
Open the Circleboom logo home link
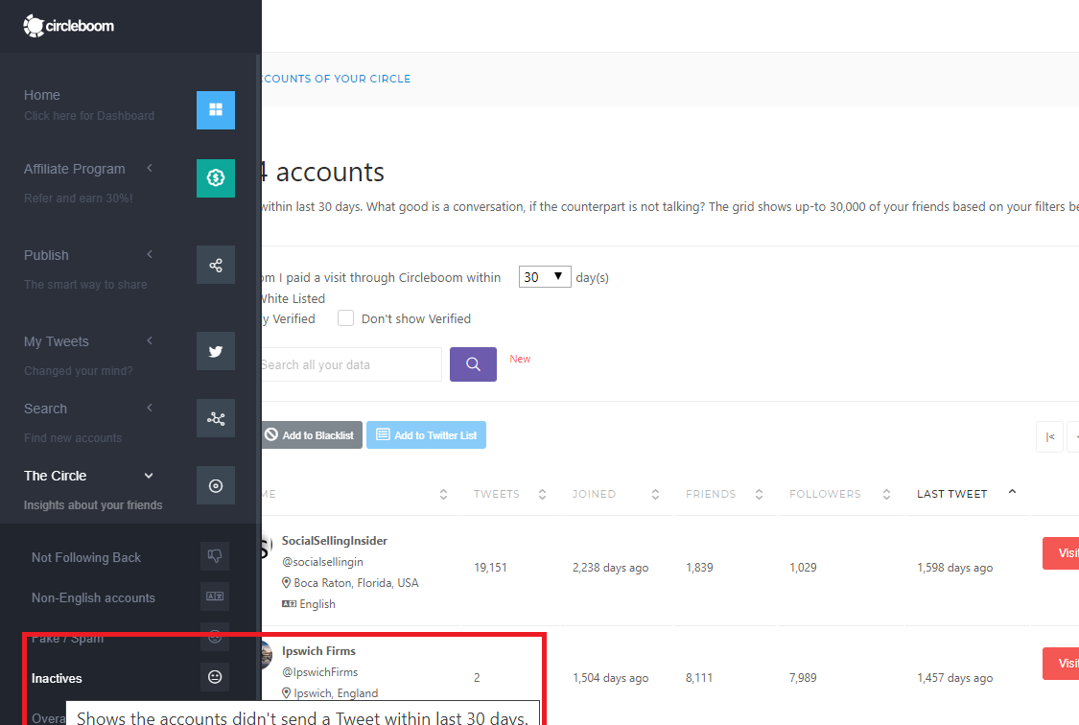pyautogui.click(x=69, y=26)
